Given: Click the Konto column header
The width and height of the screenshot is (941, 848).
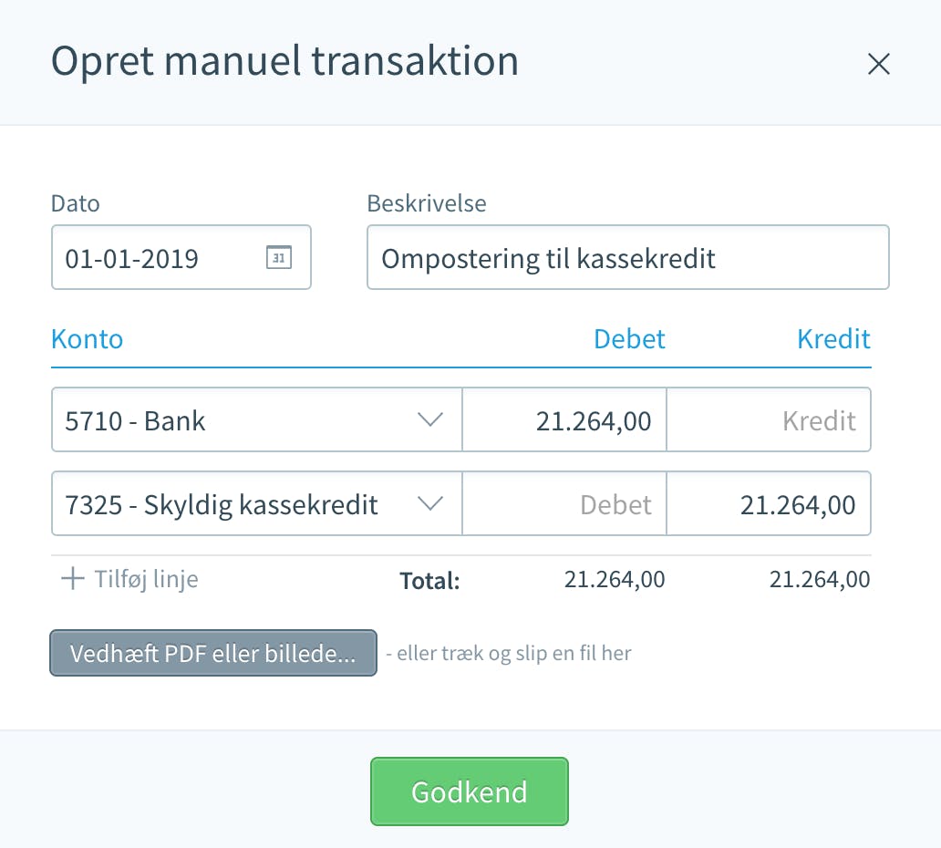Looking at the screenshot, I should pos(87,339).
